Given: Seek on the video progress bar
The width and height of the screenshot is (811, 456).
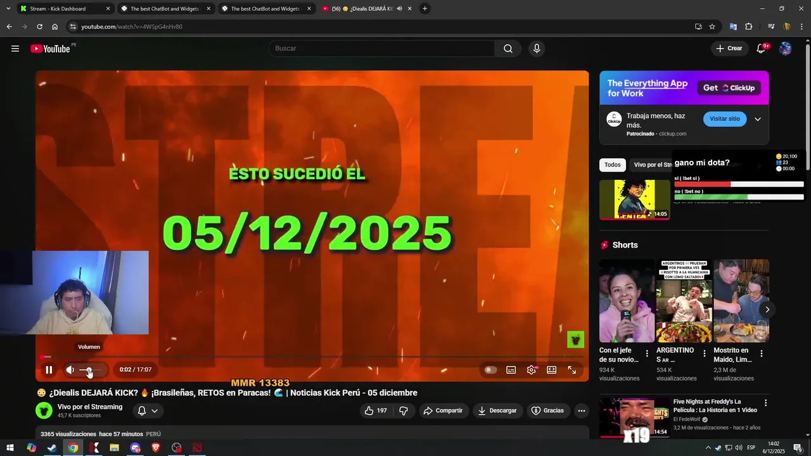Looking at the screenshot, I should [312, 357].
